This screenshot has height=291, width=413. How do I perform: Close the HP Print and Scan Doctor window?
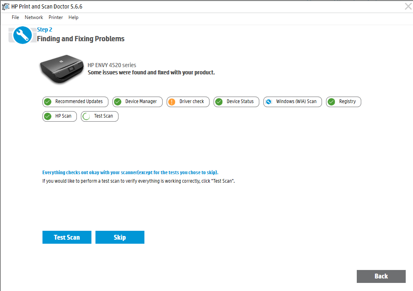[408, 6]
